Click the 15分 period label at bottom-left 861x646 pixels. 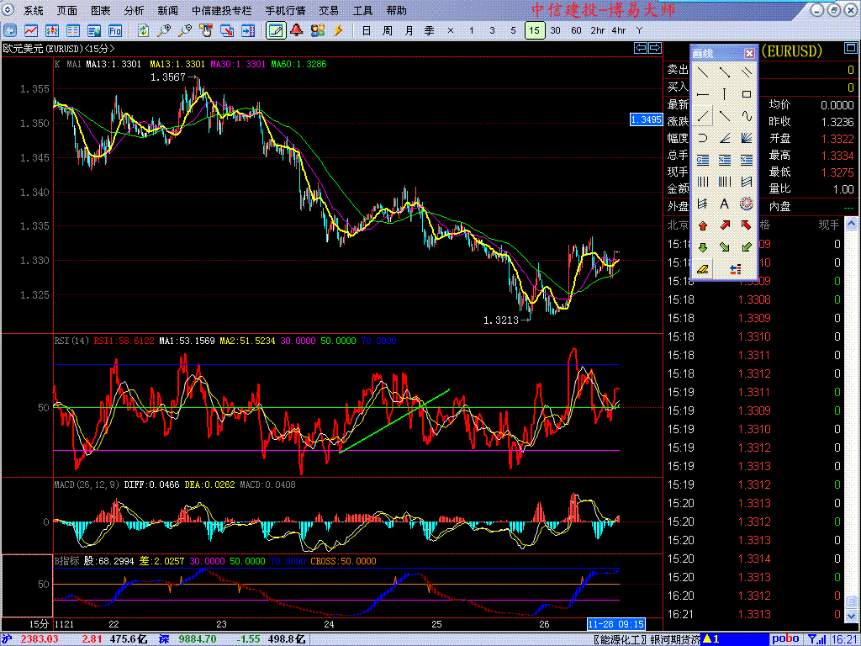[x=39, y=624]
